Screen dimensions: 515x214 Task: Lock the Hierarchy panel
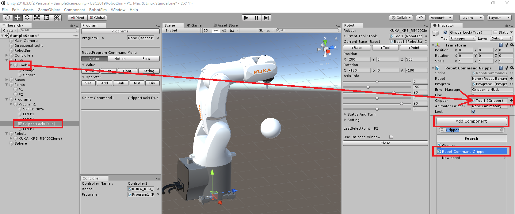[x=71, y=26]
